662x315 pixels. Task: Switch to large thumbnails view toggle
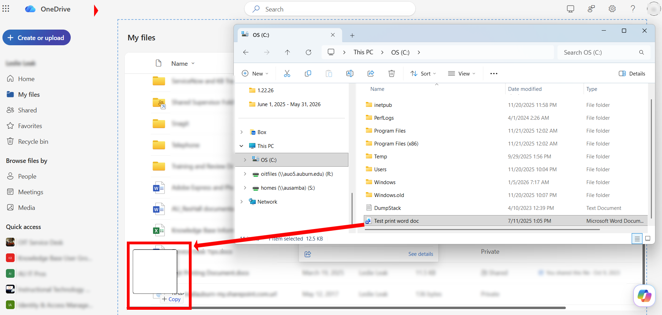coord(648,239)
